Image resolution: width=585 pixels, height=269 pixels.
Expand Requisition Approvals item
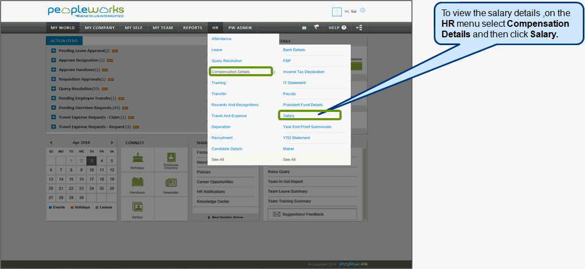(x=54, y=79)
